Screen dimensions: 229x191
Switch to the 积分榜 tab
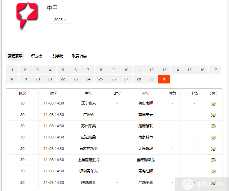click(x=36, y=56)
